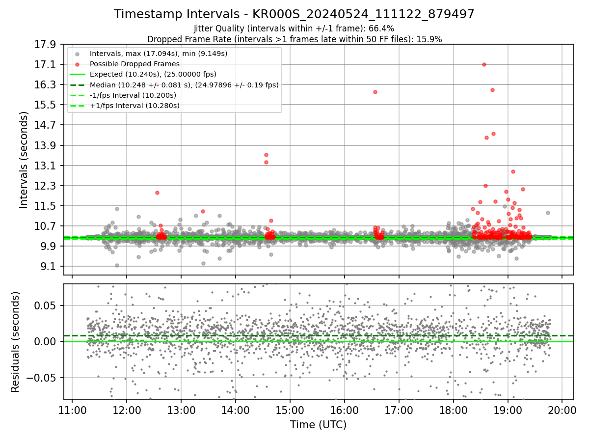
Task: Click the residuals tick label positive '0.05'
Action: [47, 305]
